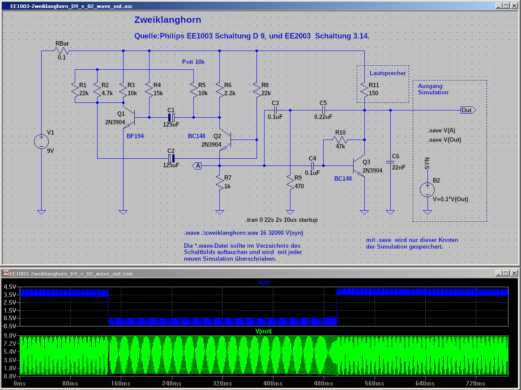Click the BF194 transistor note
521x390 pixels.
pos(135,136)
